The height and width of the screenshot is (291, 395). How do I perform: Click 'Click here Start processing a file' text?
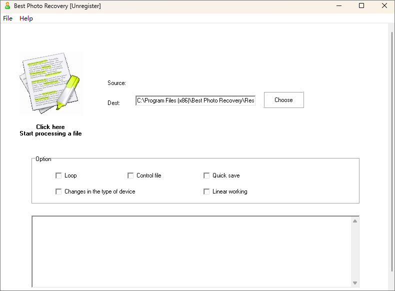[50, 130]
